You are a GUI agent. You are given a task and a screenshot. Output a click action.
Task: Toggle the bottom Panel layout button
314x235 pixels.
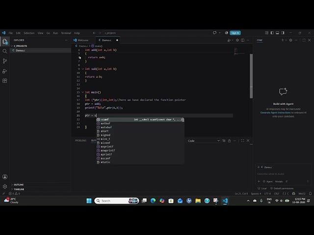277,33
